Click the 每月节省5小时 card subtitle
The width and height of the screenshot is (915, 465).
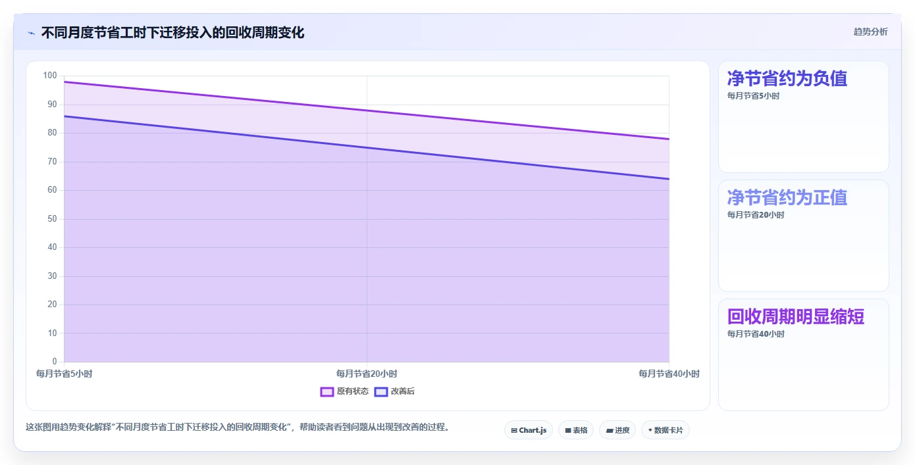coord(753,96)
